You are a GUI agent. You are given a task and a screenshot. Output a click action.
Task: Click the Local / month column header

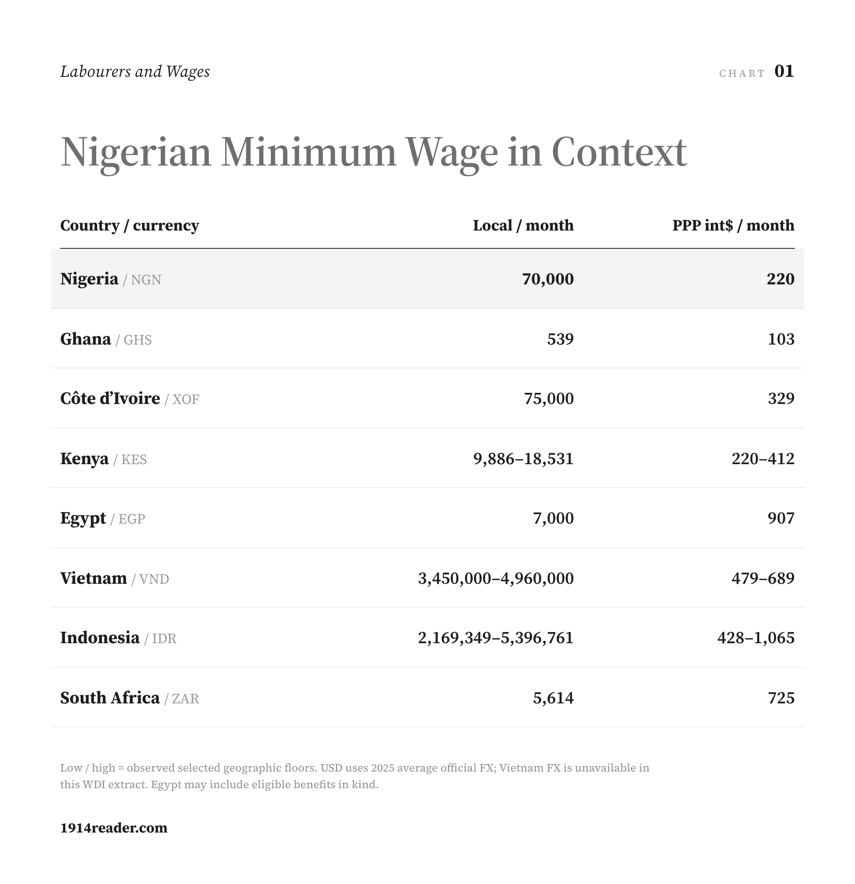[x=523, y=225]
